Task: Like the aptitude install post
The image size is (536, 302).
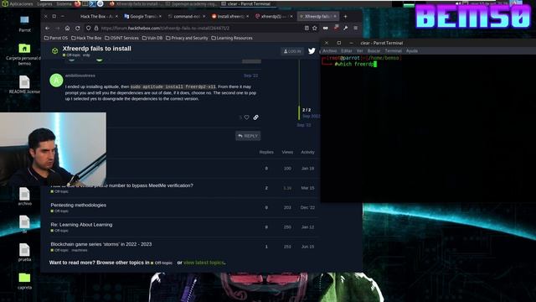Action: tap(246, 117)
